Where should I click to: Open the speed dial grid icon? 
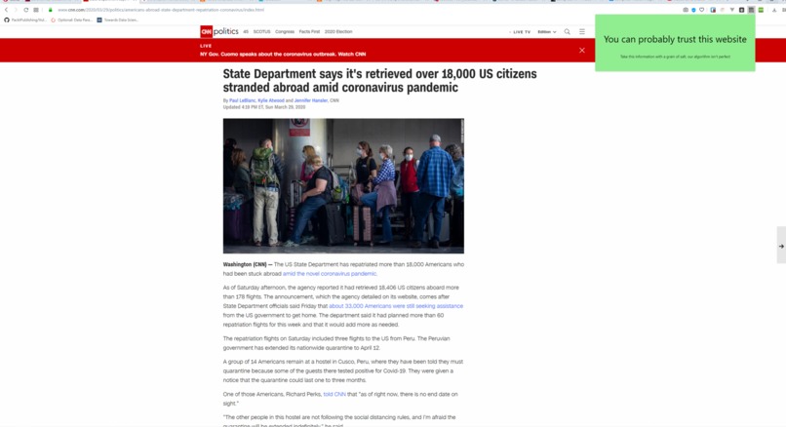tap(36, 10)
